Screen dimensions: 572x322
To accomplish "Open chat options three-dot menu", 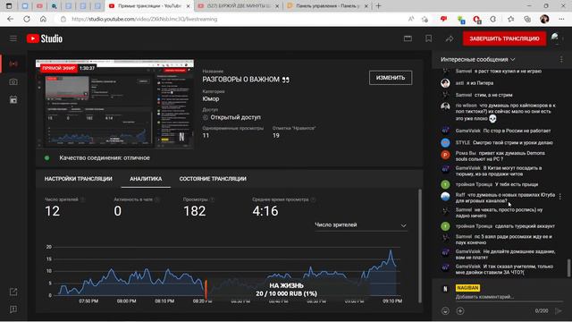I will [561, 59].
